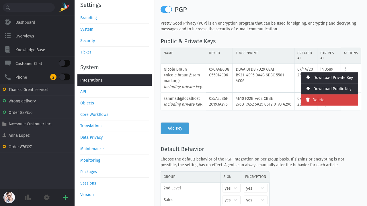The height and width of the screenshot is (206, 367).
Task: Open the Branding settings link
Action: (88, 18)
